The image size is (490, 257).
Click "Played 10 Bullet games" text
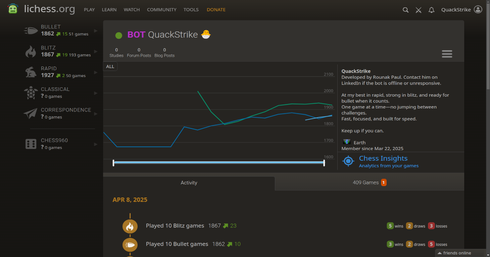tap(177, 244)
